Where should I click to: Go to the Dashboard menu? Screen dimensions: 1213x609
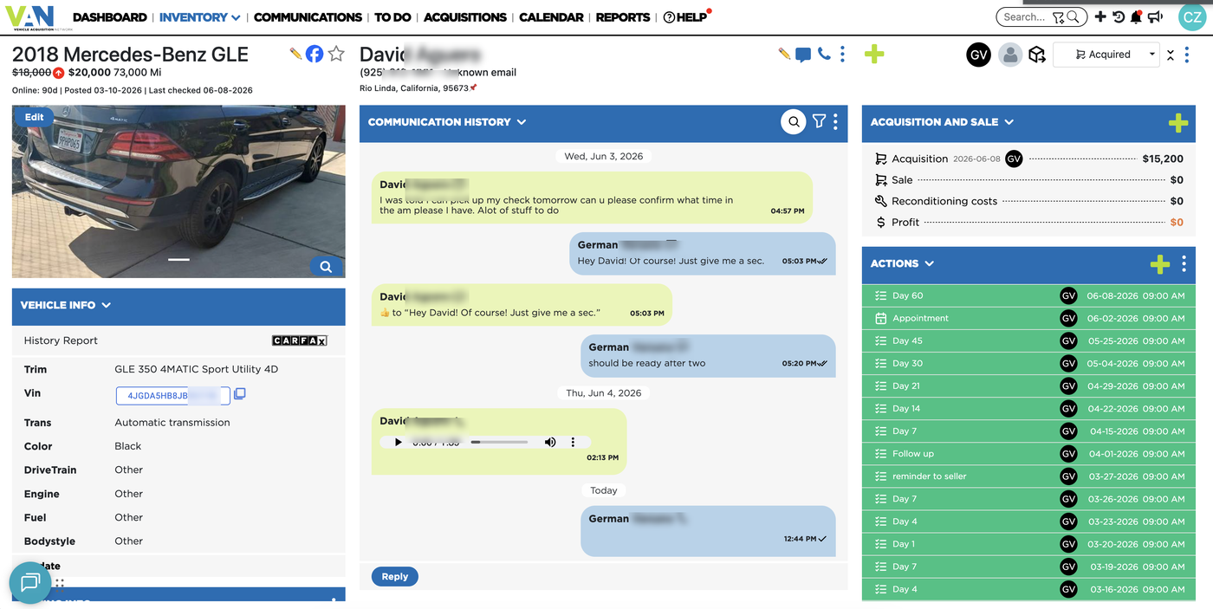tap(110, 16)
